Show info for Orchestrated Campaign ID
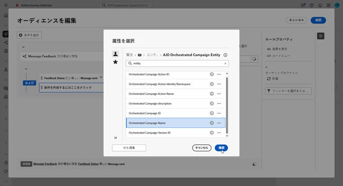The image size is (343, 186). point(212,113)
